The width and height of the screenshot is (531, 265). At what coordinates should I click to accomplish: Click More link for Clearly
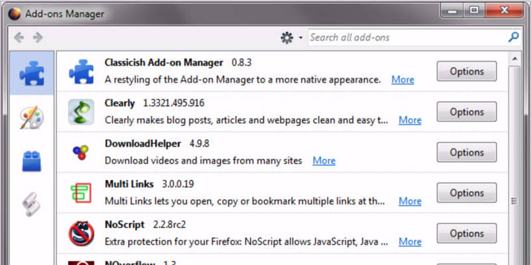pos(410,121)
